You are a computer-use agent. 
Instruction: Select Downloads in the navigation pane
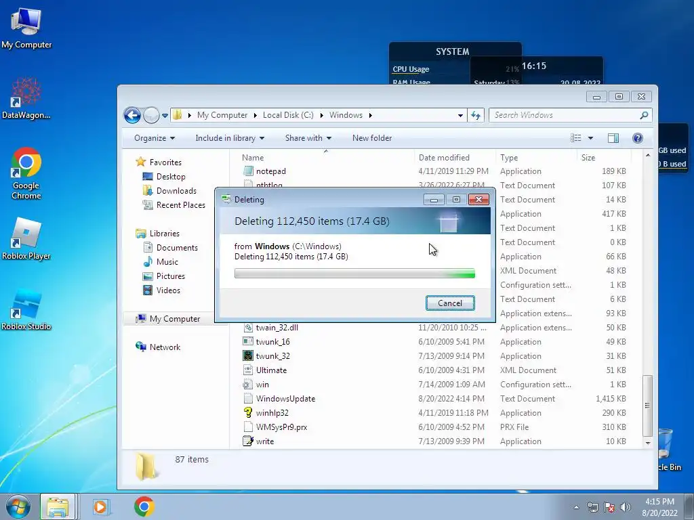click(x=176, y=190)
